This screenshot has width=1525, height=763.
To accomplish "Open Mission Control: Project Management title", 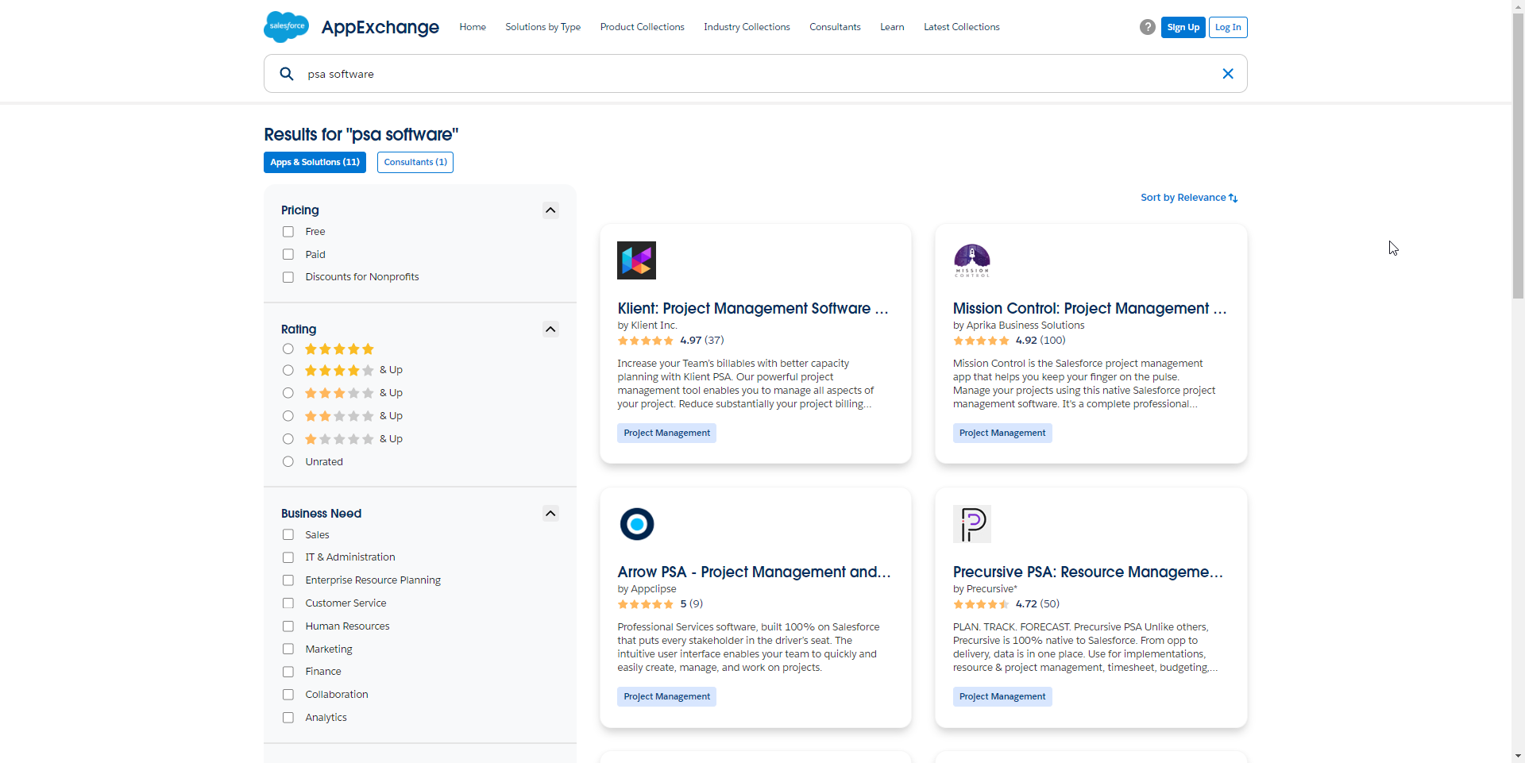I will (1090, 308).
